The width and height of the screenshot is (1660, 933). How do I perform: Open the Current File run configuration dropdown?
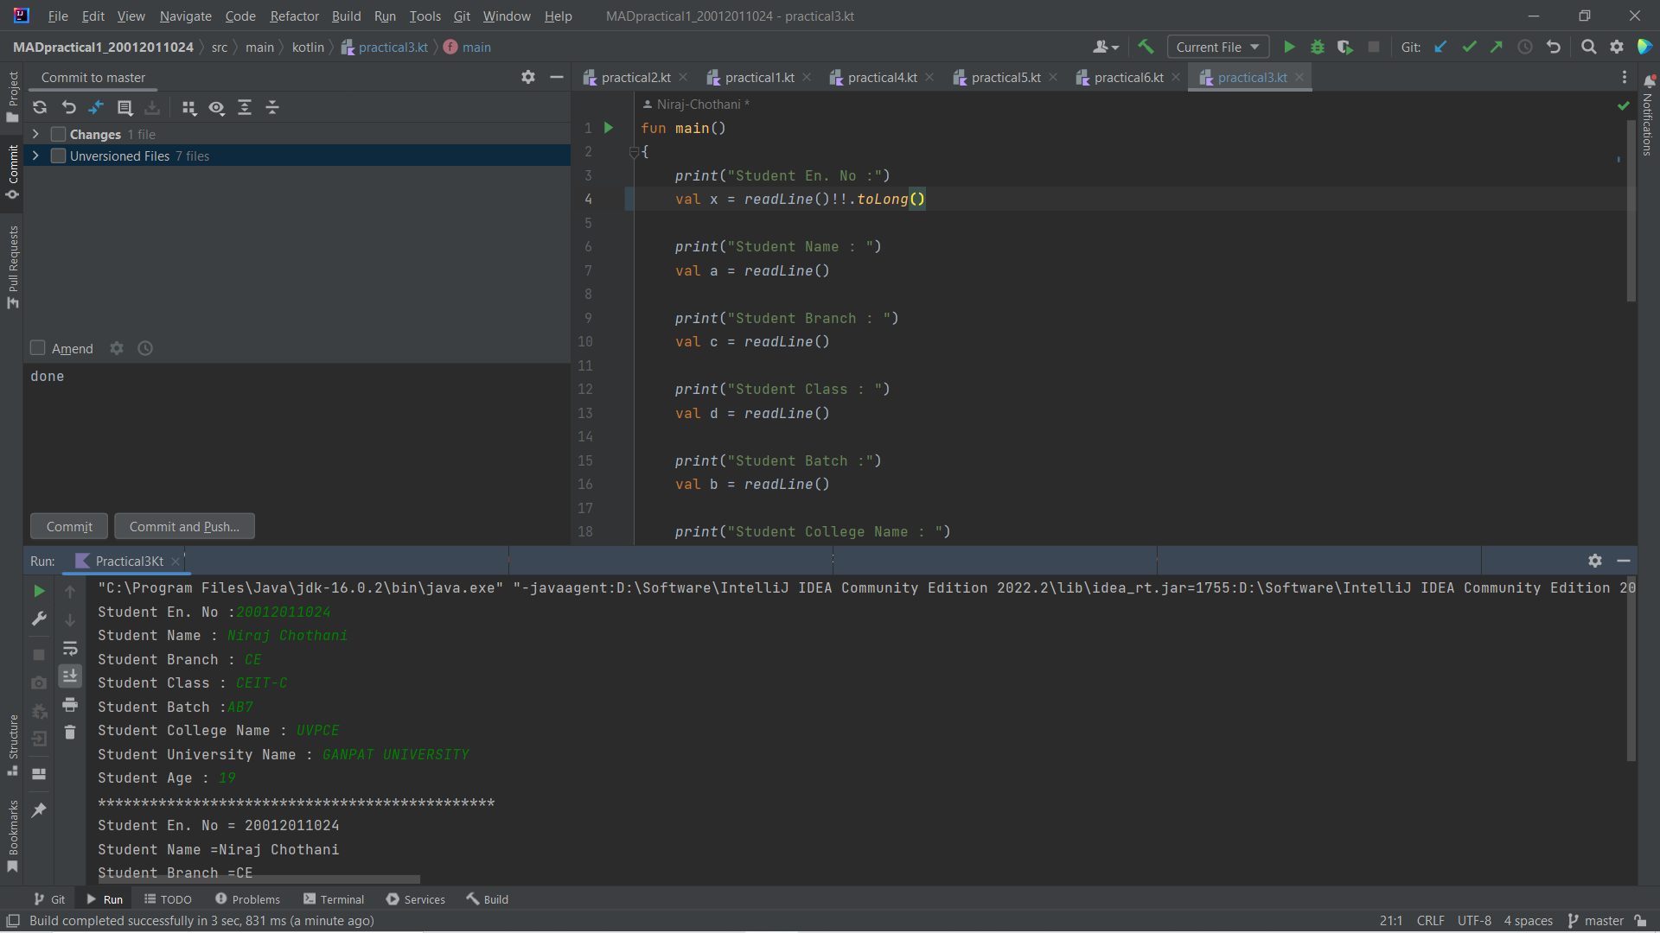tap(1217, 48)
